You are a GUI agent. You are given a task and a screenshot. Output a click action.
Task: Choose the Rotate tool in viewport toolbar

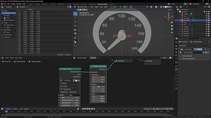click(75, 26)
